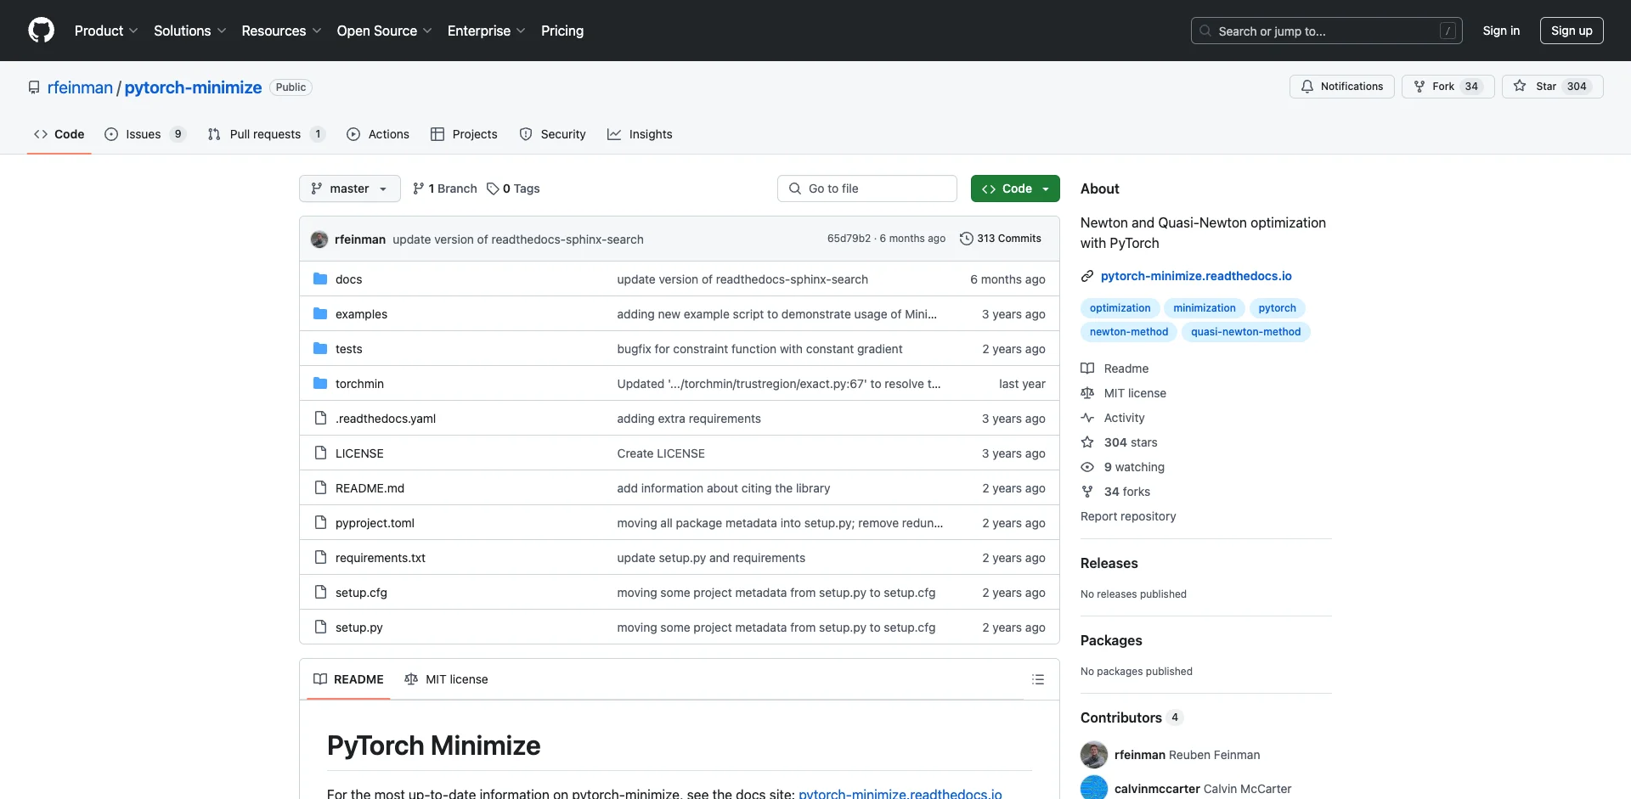The image size is (1631, 799).
Task: Open the examples folder
Action: coord(361,314)
